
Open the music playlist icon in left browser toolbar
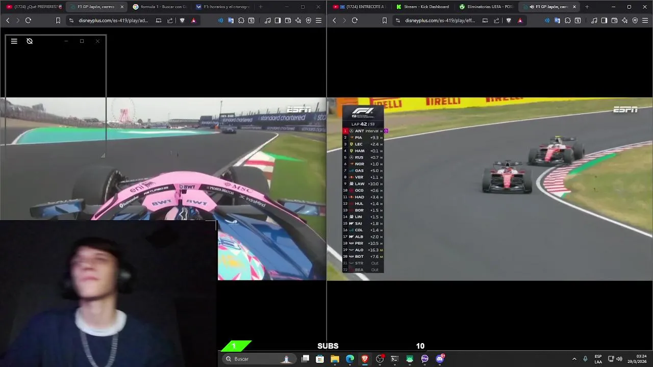point(268,20)
